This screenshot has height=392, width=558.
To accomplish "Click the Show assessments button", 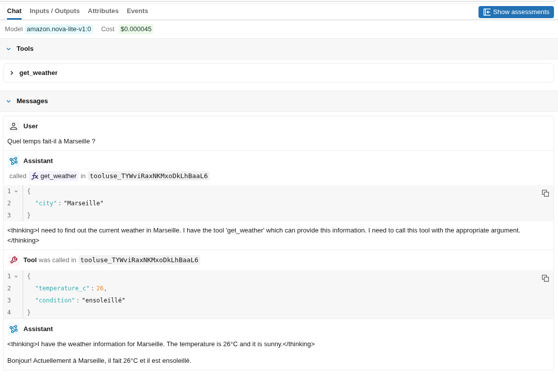I will pos(516,12).
